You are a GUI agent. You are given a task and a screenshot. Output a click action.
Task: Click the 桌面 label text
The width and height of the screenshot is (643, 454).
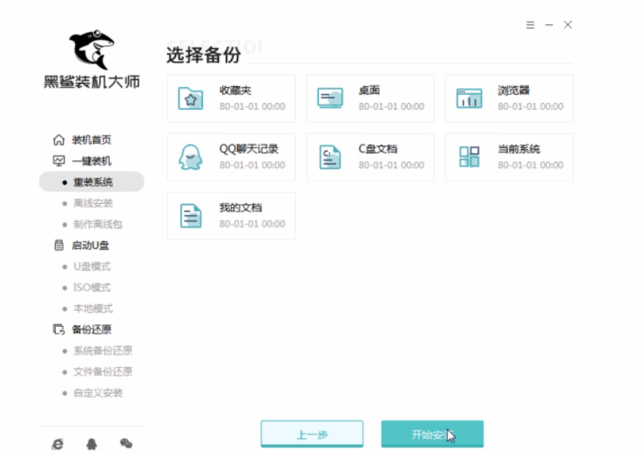tap(369, 91)
